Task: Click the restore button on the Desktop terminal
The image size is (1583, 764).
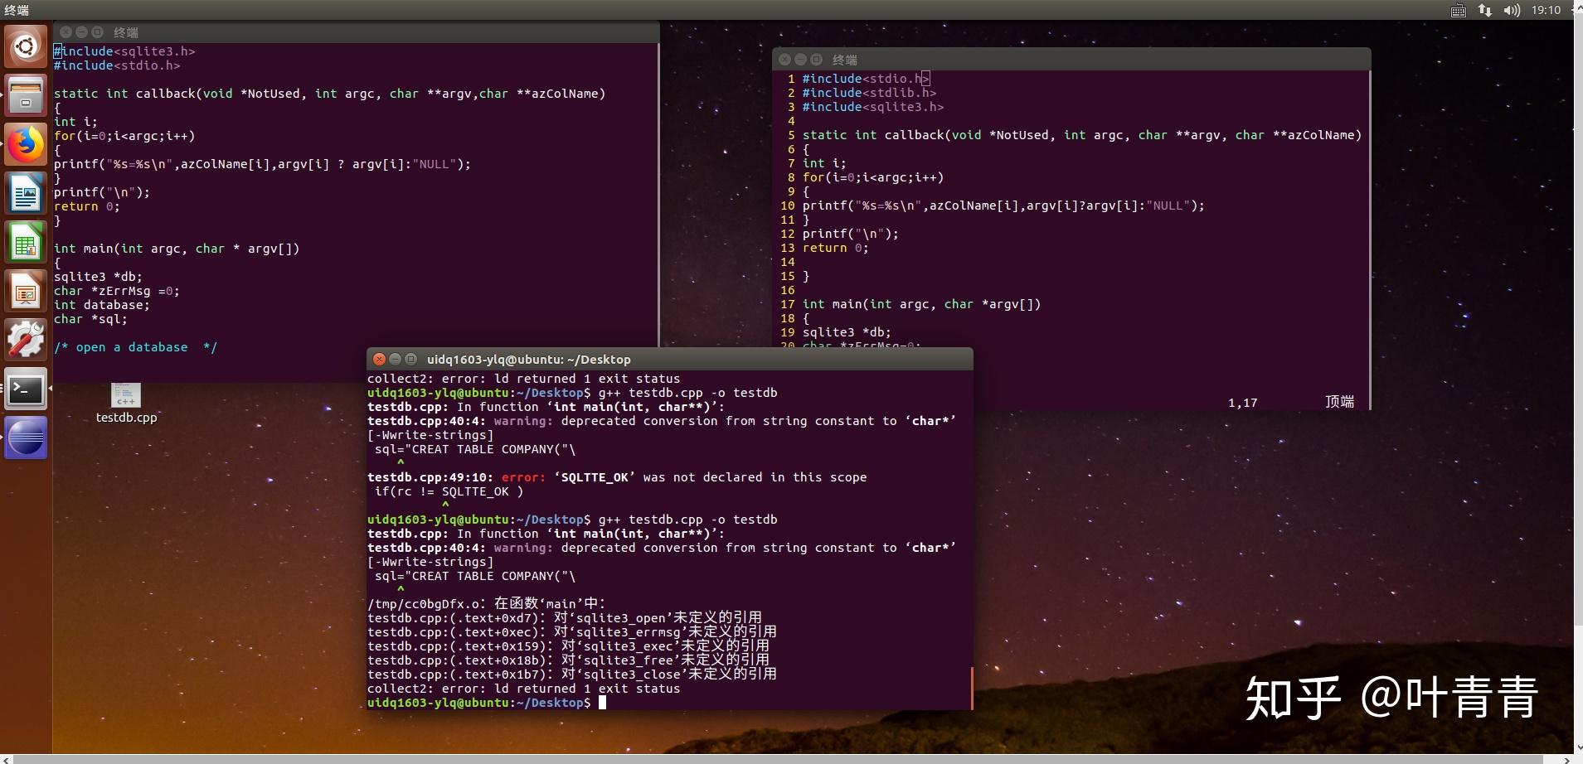Action: click(x=411, y=359)
